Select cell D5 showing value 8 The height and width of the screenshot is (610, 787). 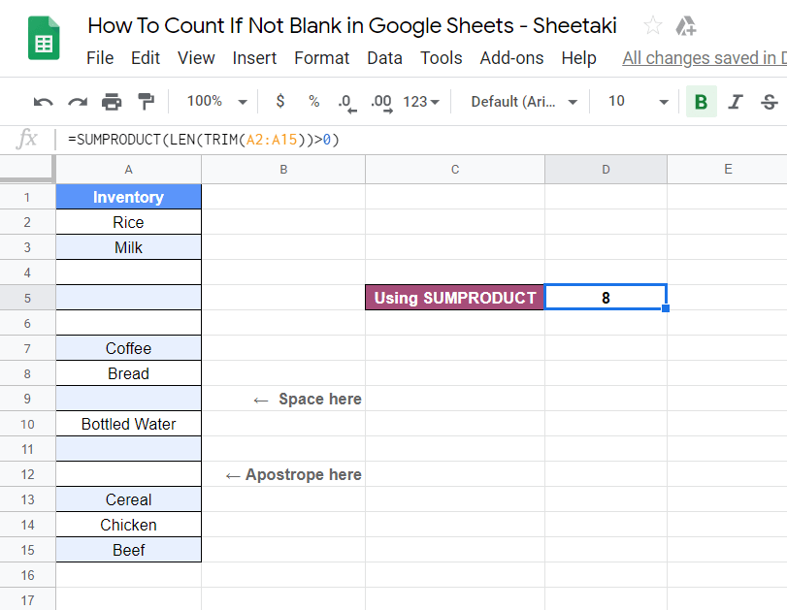(x=606, y=298)
